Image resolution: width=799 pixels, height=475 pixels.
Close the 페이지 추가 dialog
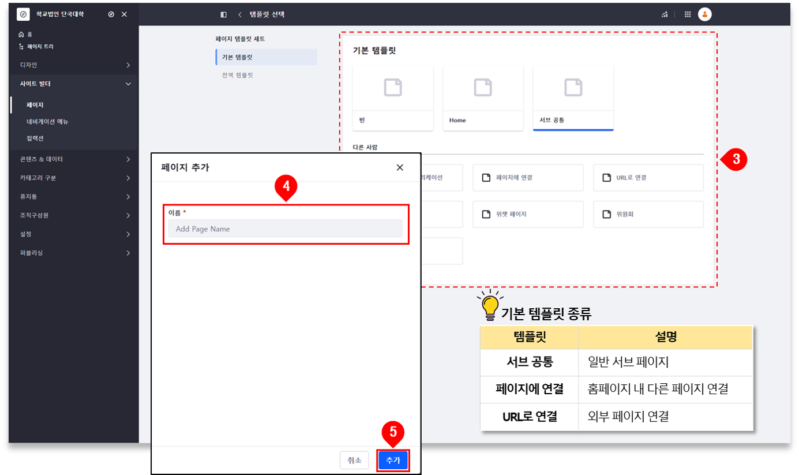400,167
